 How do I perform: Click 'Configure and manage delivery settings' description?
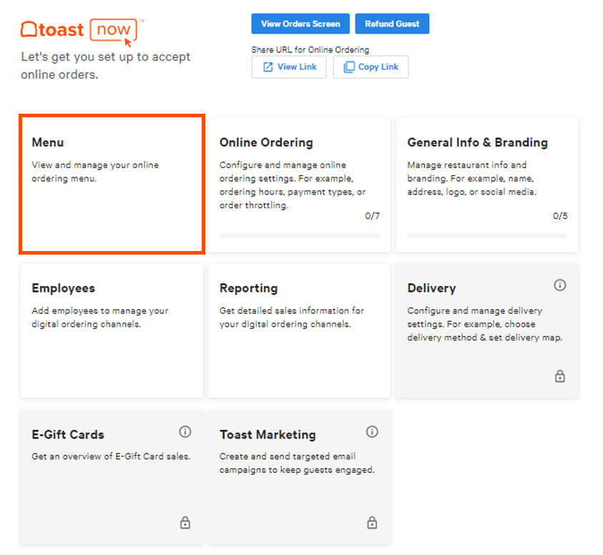[484, 324]
